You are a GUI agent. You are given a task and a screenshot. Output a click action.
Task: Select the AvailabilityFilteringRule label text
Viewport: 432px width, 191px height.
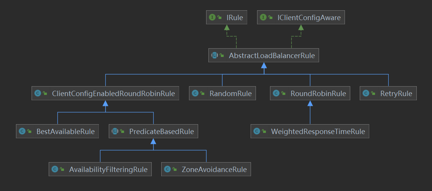pyautogui.click(x=108, y=169)
